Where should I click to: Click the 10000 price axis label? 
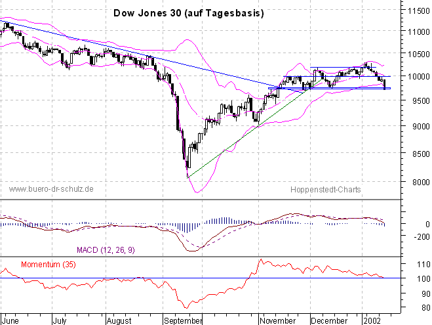419,76
